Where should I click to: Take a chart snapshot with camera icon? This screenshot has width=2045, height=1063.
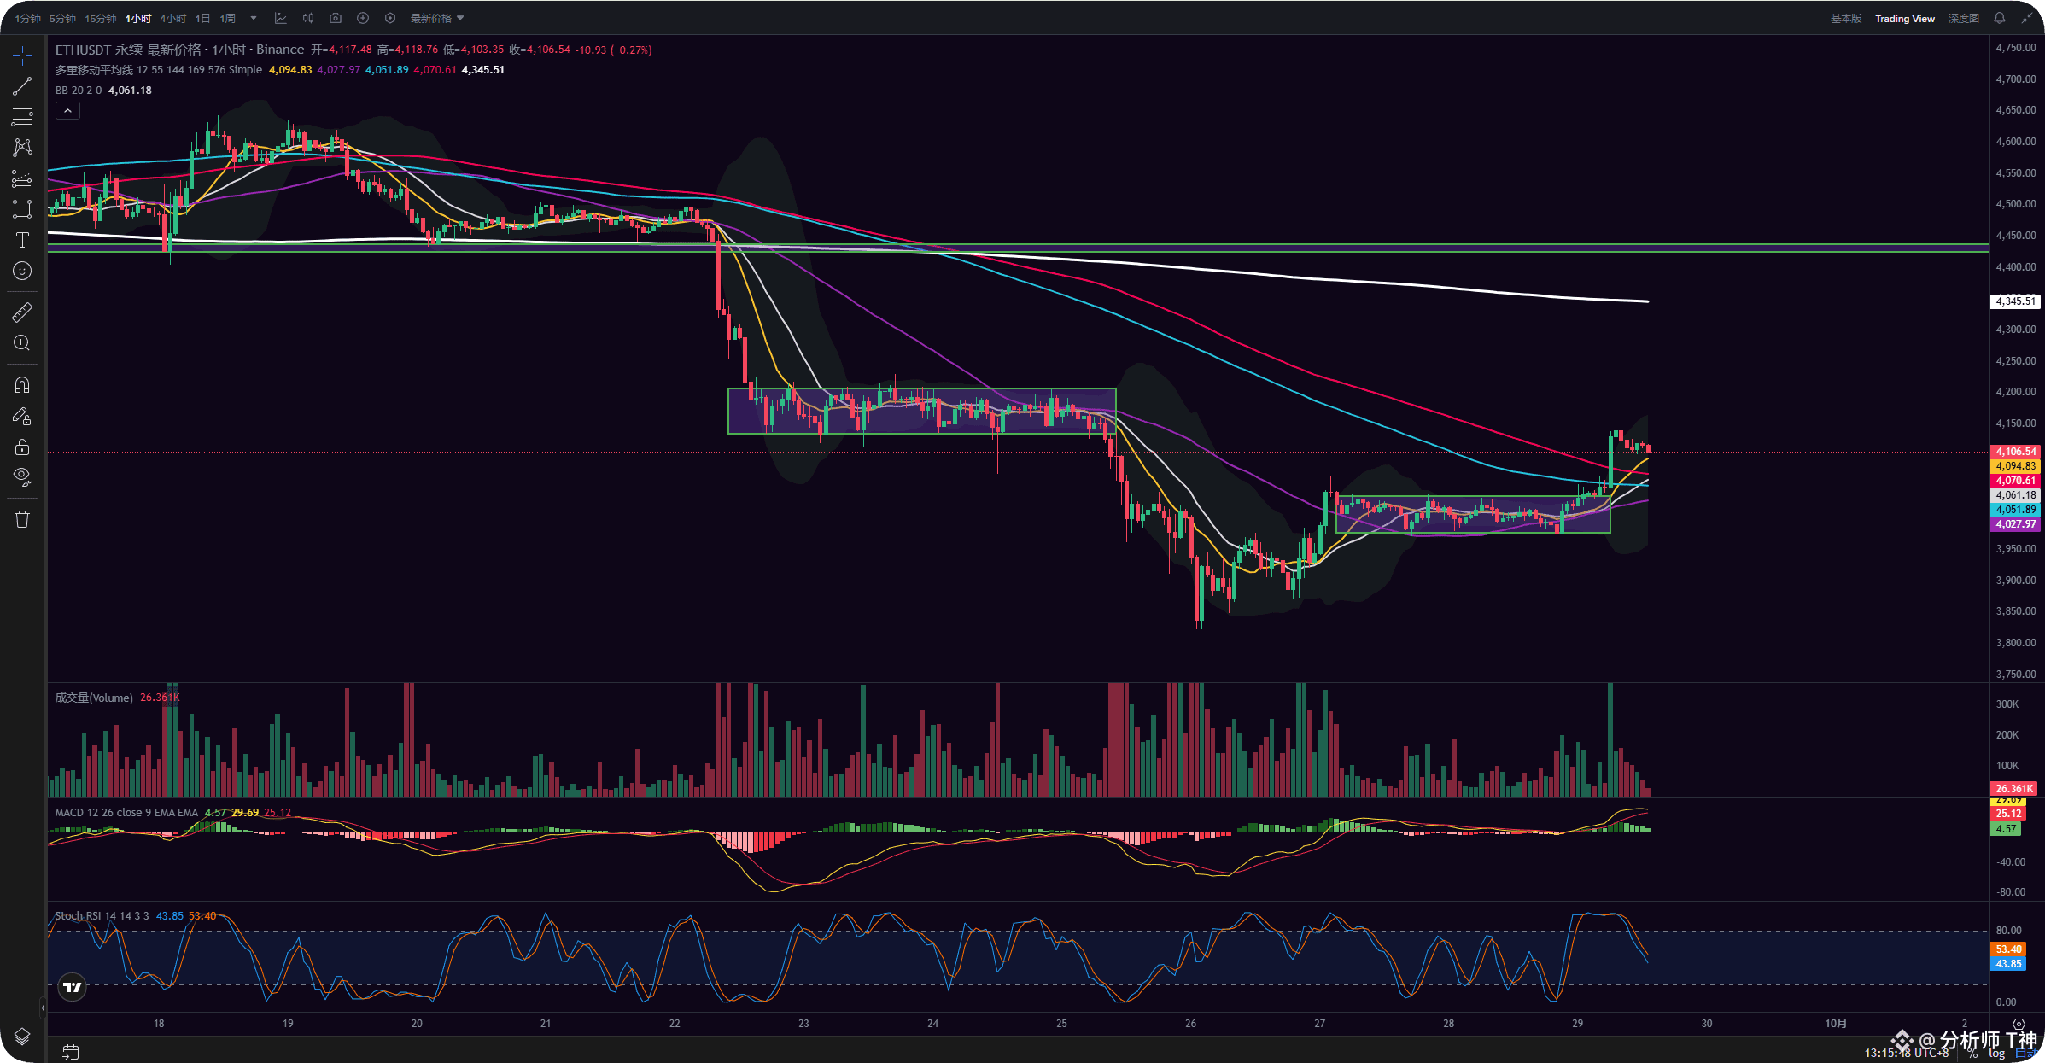tap(336, 18)
